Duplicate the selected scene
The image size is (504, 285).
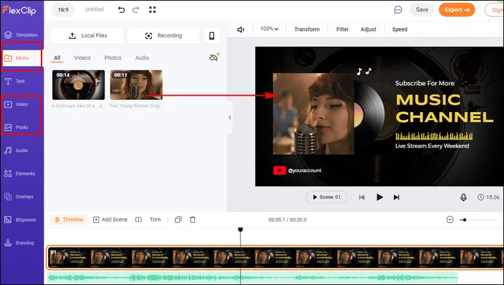(178, 220)
